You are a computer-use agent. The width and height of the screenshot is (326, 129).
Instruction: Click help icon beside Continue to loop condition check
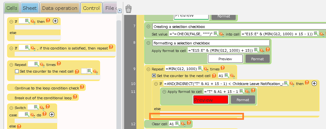pyautogui.click(x=82, y=87)
